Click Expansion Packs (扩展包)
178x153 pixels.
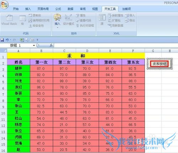point(114,21)
